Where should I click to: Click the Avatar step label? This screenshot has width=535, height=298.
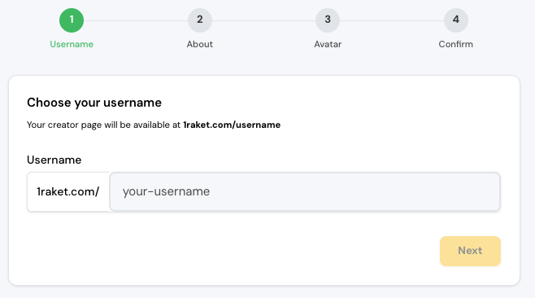pos(328,44)
